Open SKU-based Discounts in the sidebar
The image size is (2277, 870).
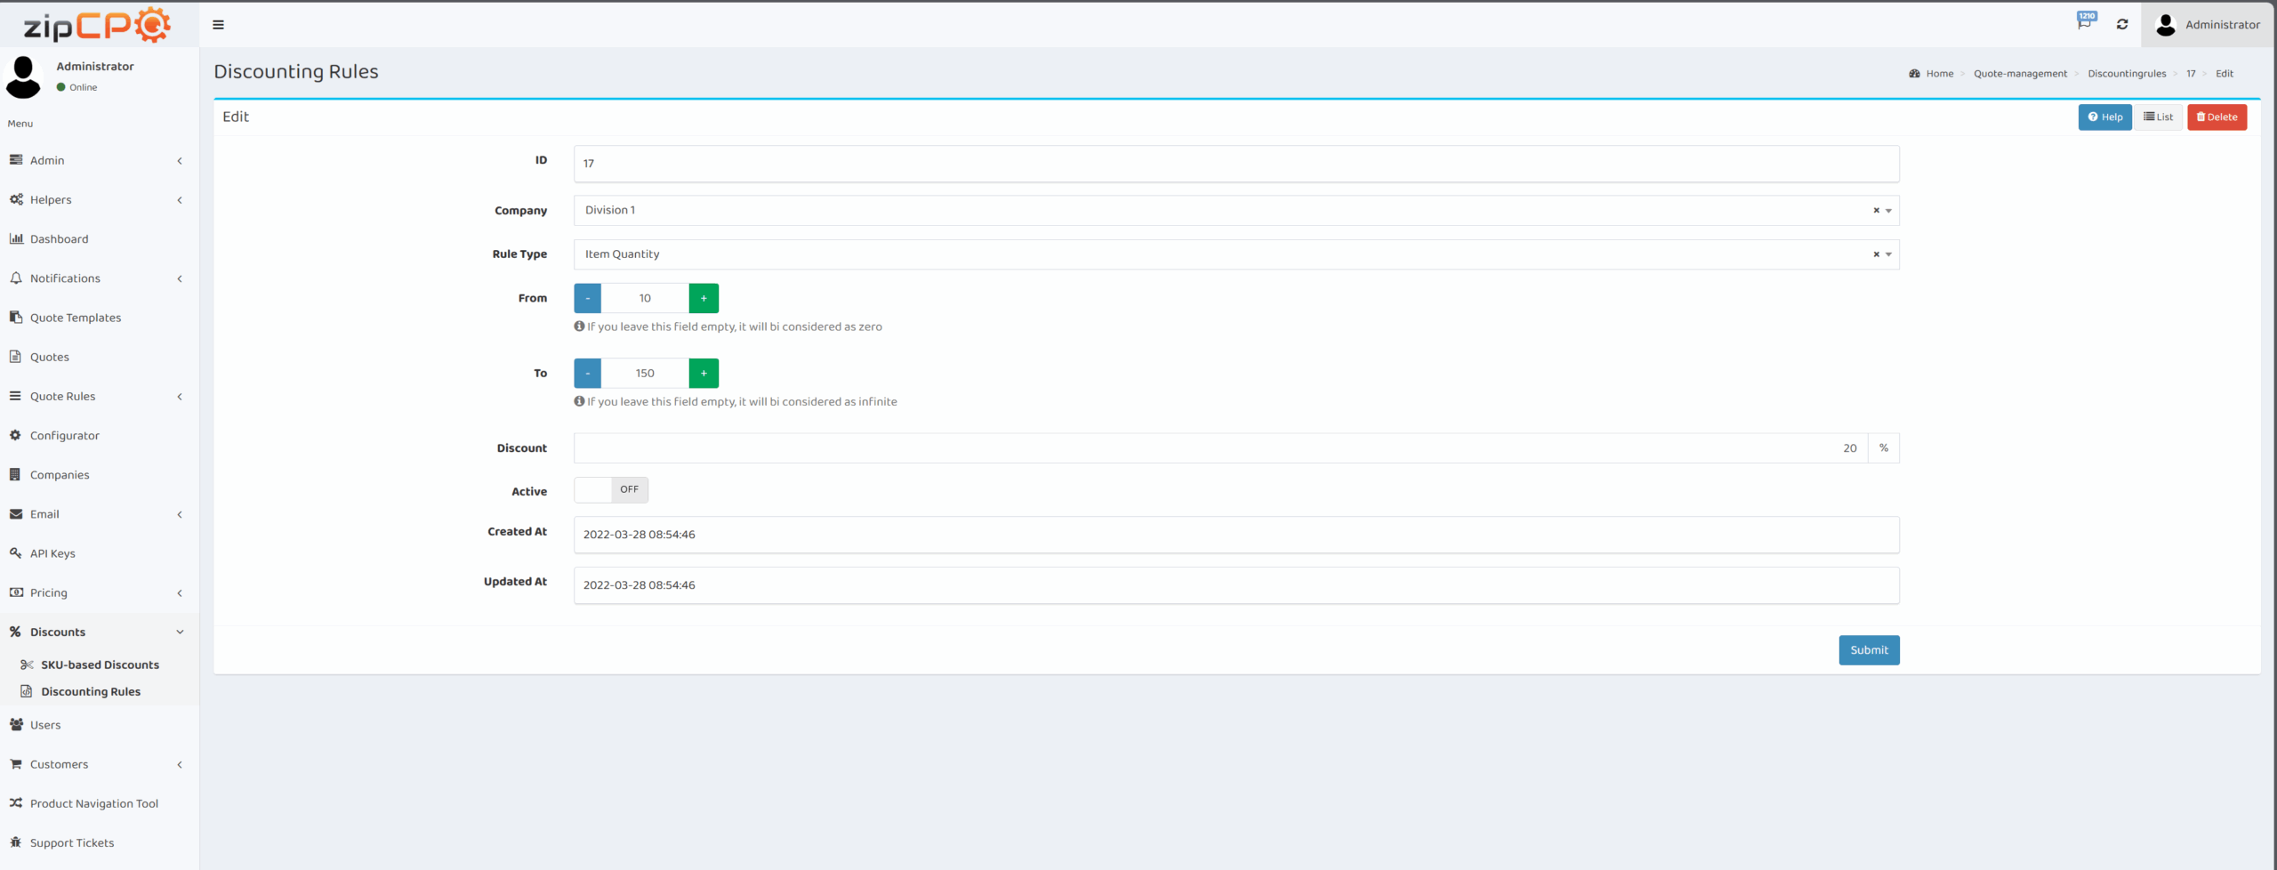click(x=100, y=665)
